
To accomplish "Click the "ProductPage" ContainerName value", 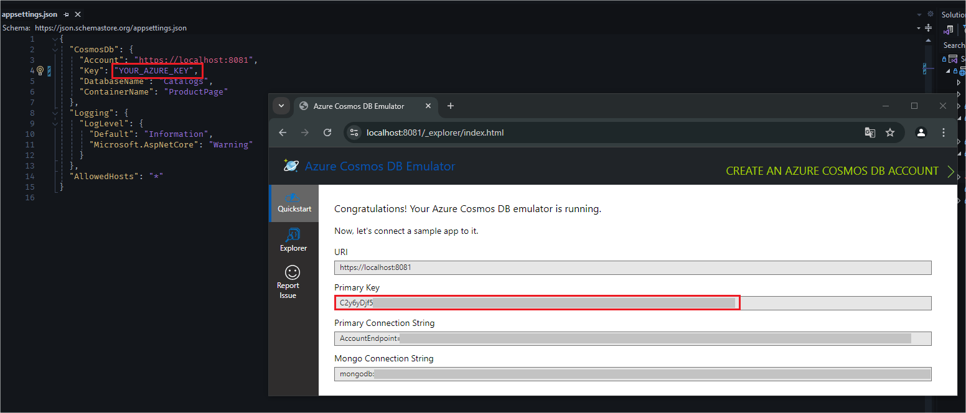I will 196,91.
